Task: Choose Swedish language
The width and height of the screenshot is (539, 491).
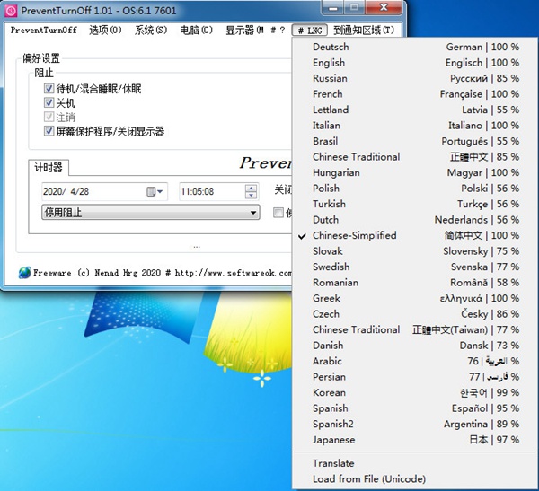Action: [x=416, y=267]
